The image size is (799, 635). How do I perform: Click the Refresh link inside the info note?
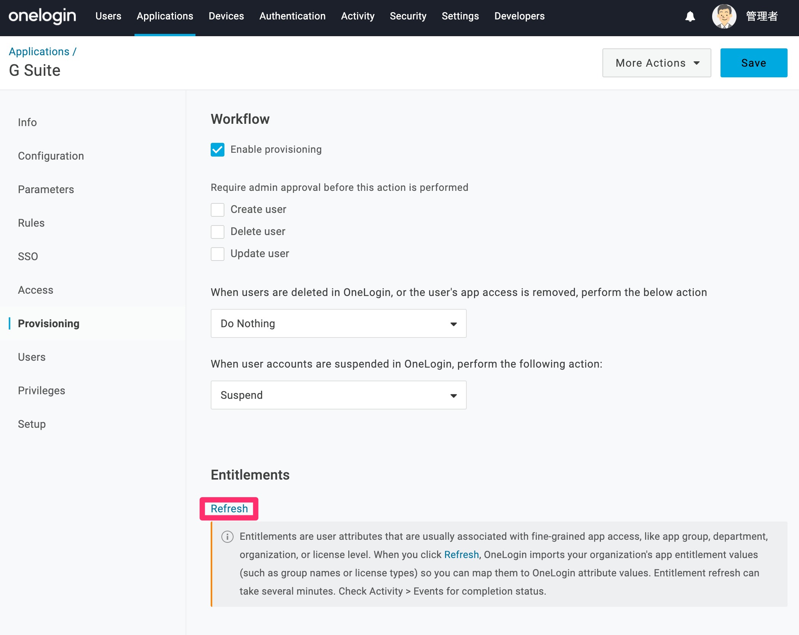click(x=461, y=555)
